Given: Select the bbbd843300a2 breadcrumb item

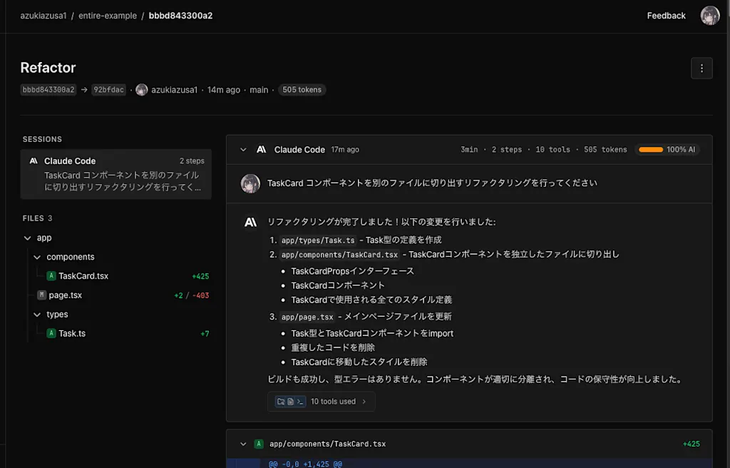Looking at the screenshot, I should [x=180, y=16].
